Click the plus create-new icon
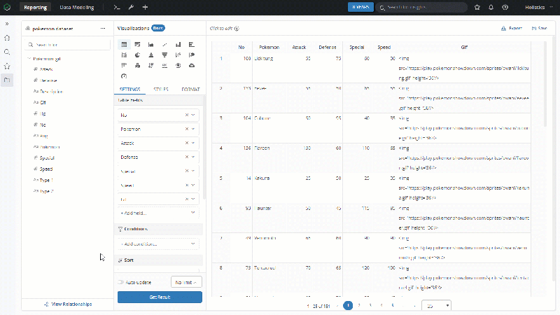The height and width of the screenshot is (315, 560). [145, 7]
